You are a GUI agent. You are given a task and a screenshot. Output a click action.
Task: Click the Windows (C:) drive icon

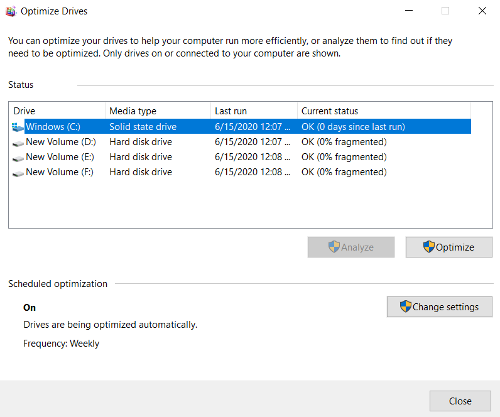tap(18, 127)
